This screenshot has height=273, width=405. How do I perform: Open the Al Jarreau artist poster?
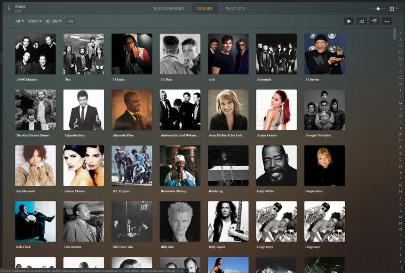click(x=325, y=54)
